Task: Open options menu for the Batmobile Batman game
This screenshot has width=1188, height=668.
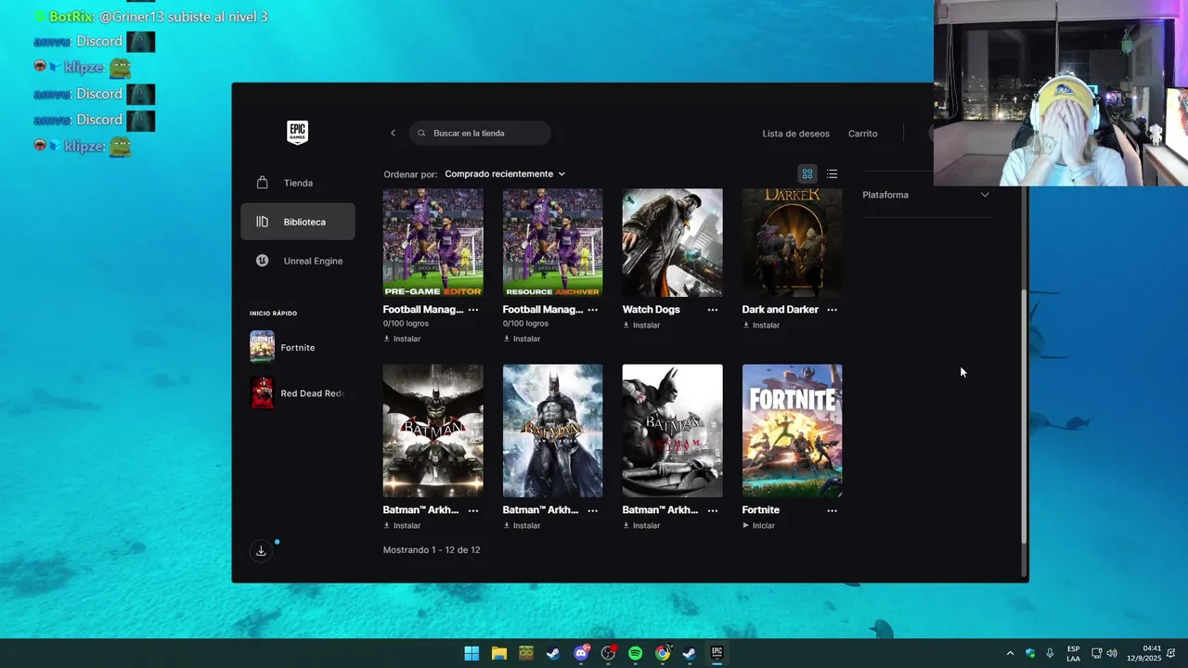Action: pyautogui.click(x=473, y=510)
